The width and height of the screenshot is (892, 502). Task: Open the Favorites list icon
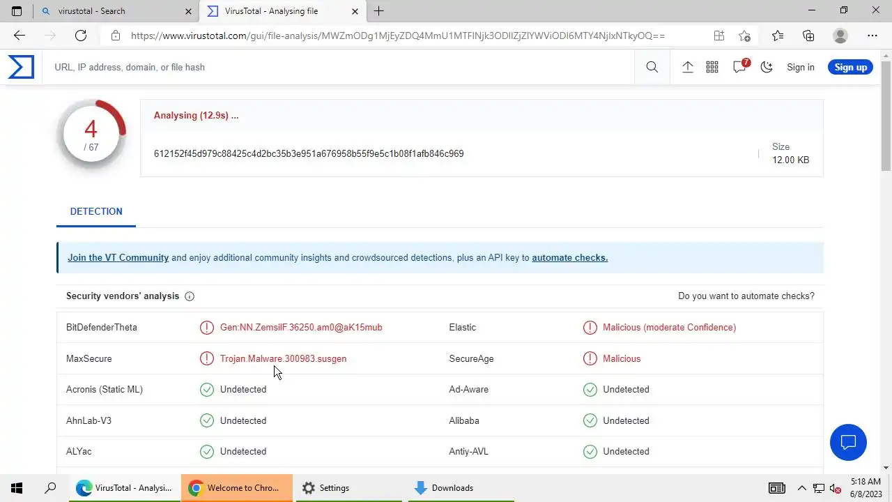click(778, 36)
